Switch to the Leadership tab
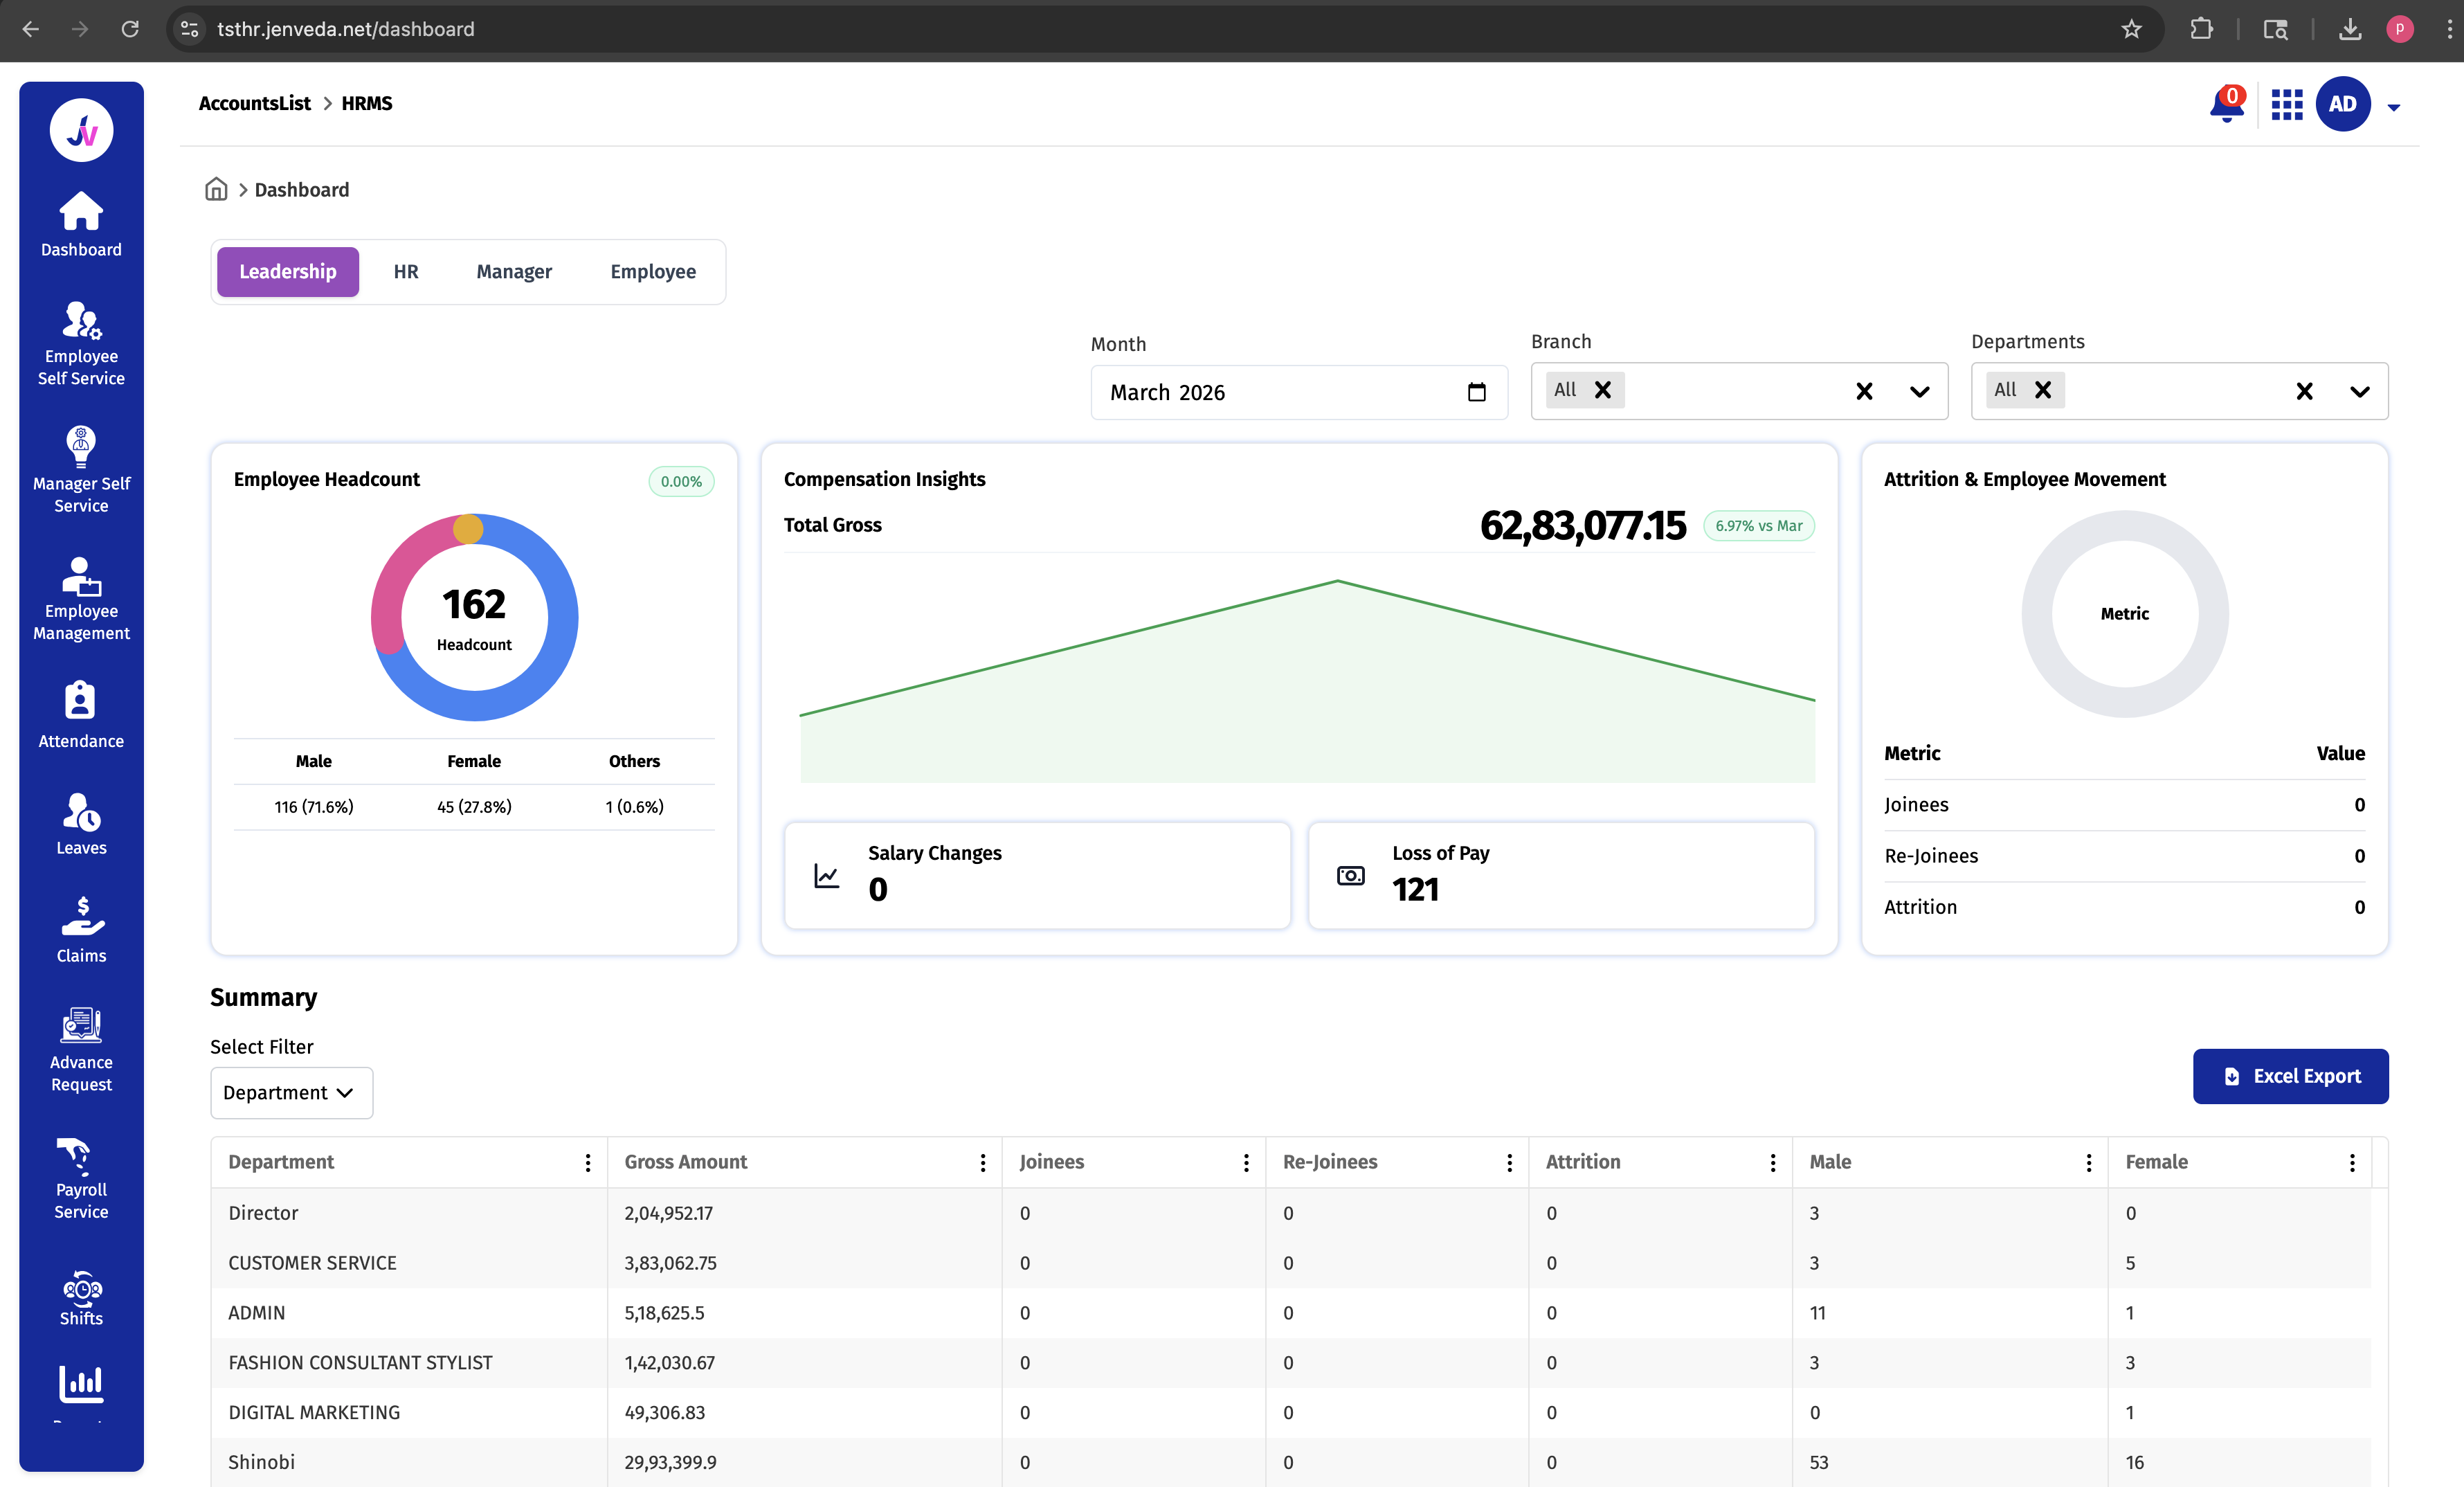 [287, 271]
